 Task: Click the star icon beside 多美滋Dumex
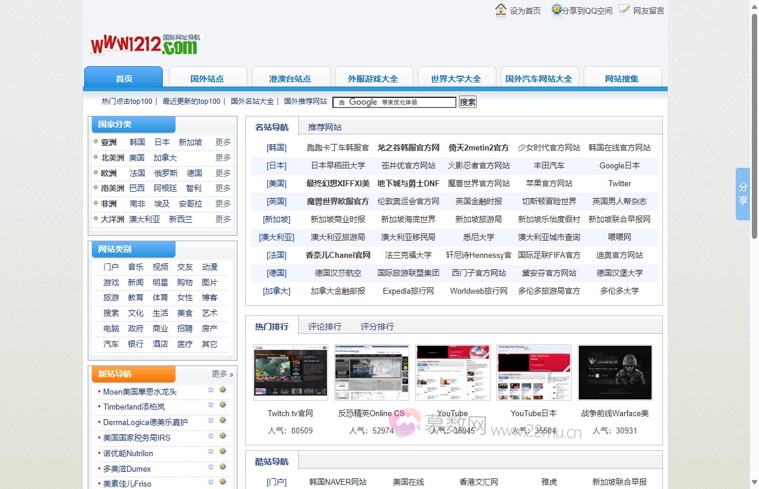pos(223,467)
